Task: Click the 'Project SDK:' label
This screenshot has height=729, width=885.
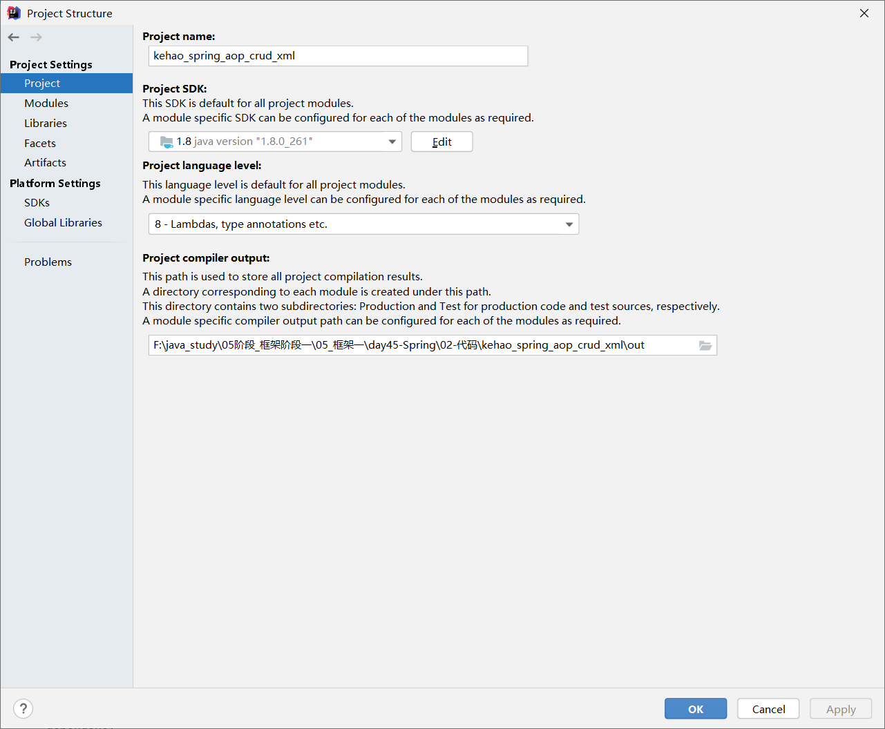Action: point(175,88)
